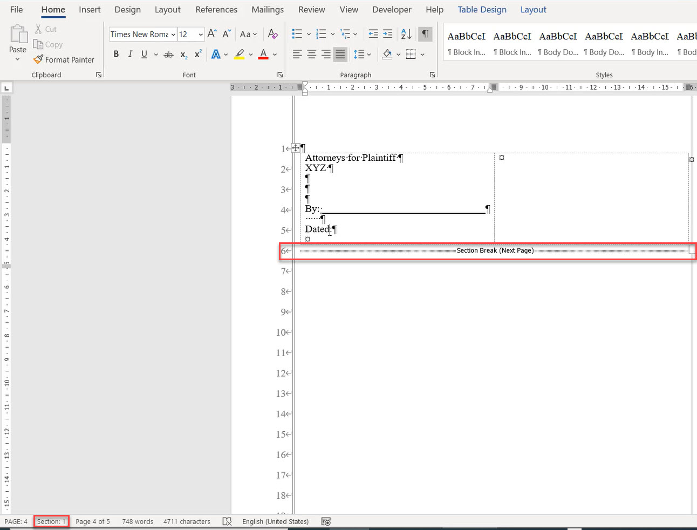
Task: Open the Table Design tab
Action: (482, 9)
